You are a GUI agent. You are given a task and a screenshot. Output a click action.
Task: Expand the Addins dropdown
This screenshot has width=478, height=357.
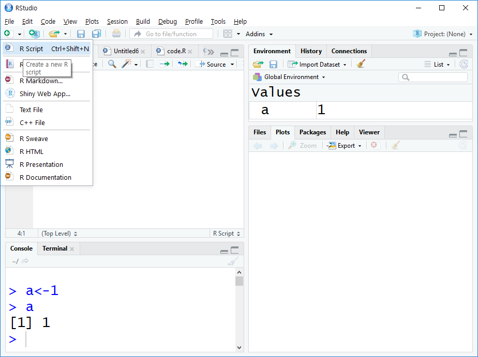(259, 34)
